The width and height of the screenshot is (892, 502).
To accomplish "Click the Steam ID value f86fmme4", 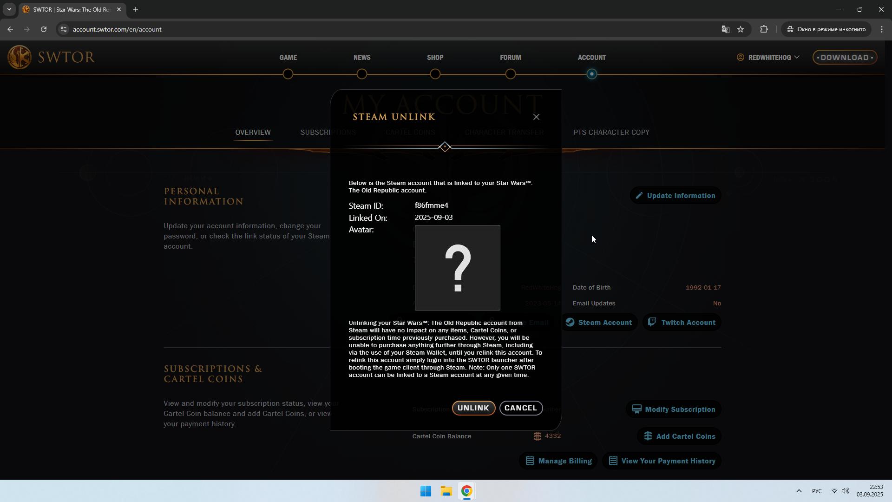I will click(431, 205).
